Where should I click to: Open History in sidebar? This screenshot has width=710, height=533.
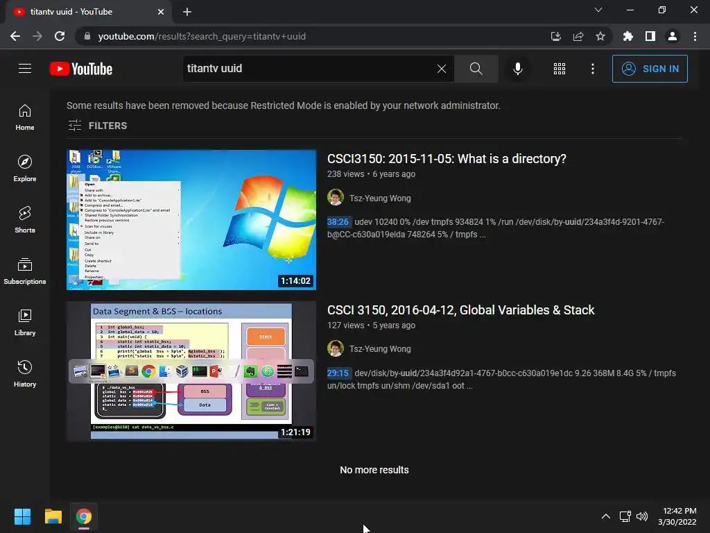[x=25, y=374]
